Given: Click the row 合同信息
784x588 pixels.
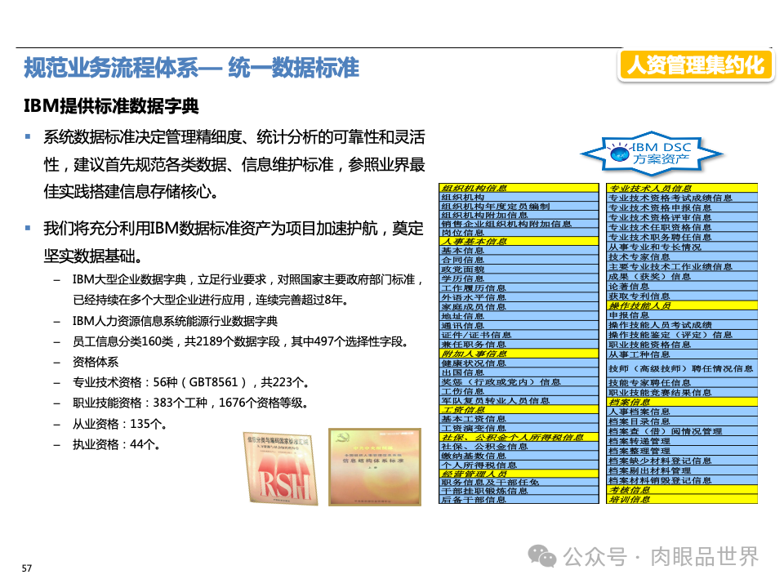Looking at the screenshot, I should (x=519, y=260).
